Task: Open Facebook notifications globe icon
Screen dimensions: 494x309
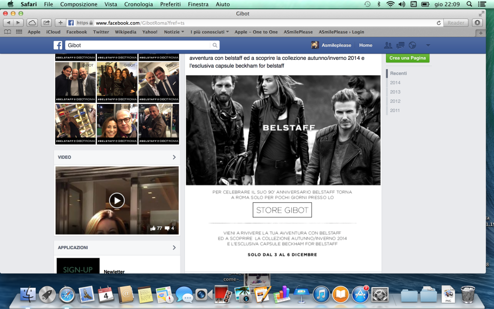Action: click(412, 45)
